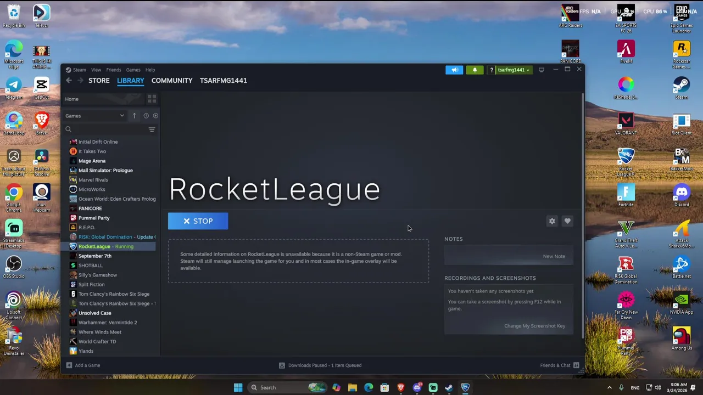Show hidden system tray icons

(609, 388)
